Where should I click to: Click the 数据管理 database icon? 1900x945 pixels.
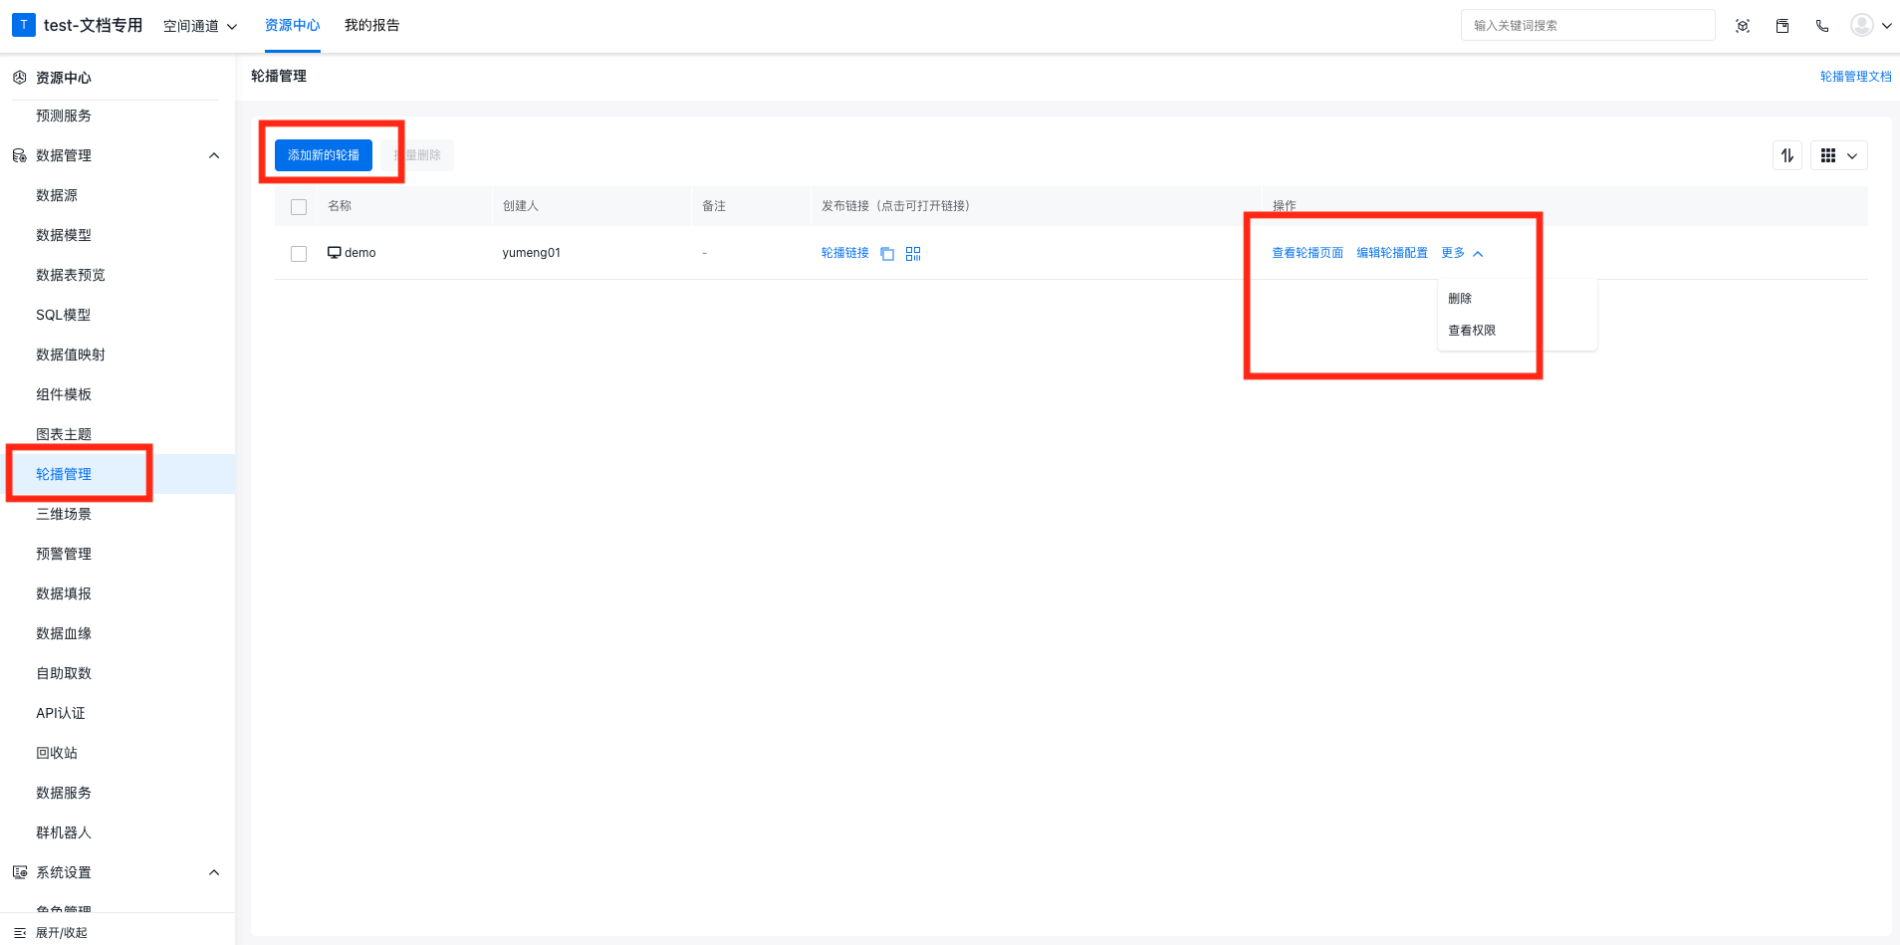[x=19, y=155]
